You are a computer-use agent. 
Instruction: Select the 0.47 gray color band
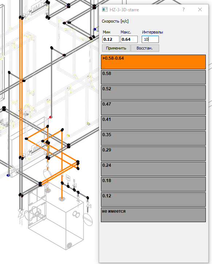153,108
